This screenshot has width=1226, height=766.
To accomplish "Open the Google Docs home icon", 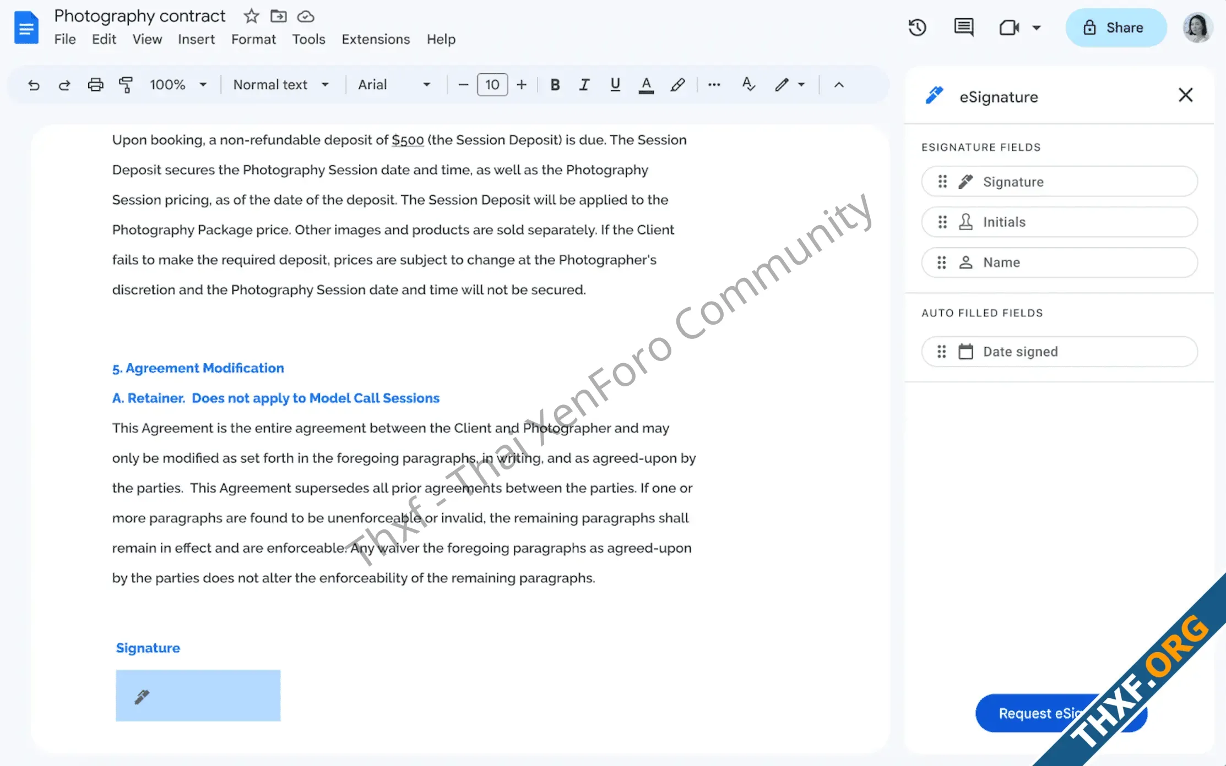I will tap(26, 27).
